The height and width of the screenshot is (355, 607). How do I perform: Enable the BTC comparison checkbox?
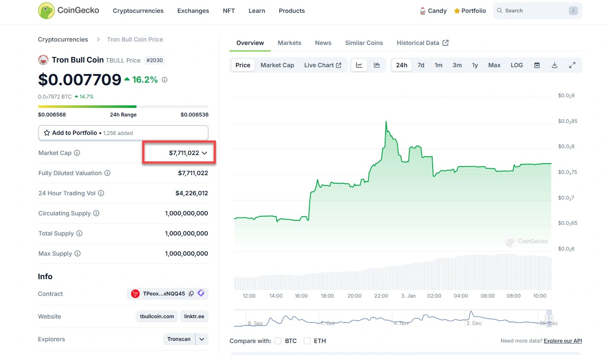click(x=278, y=341)
